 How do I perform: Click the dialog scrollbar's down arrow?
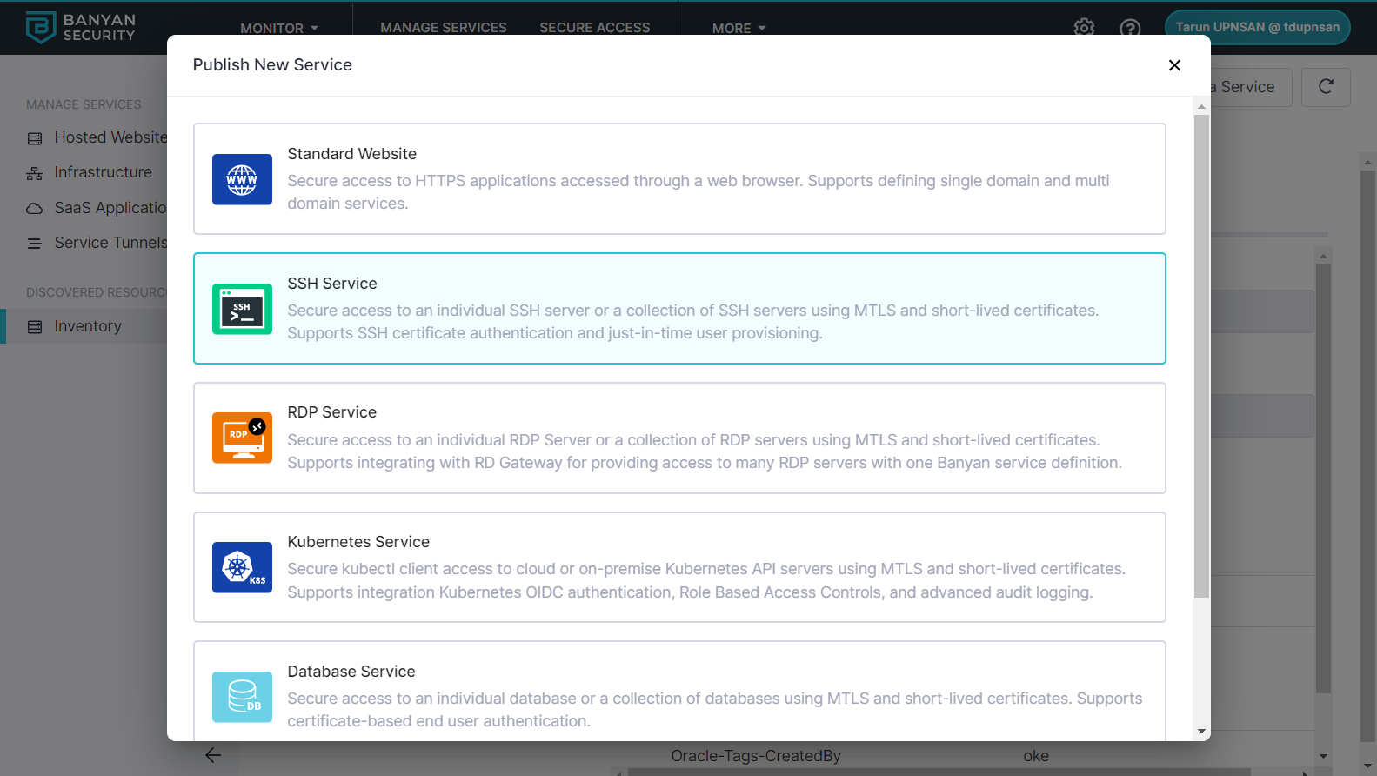pos(1201,732)
